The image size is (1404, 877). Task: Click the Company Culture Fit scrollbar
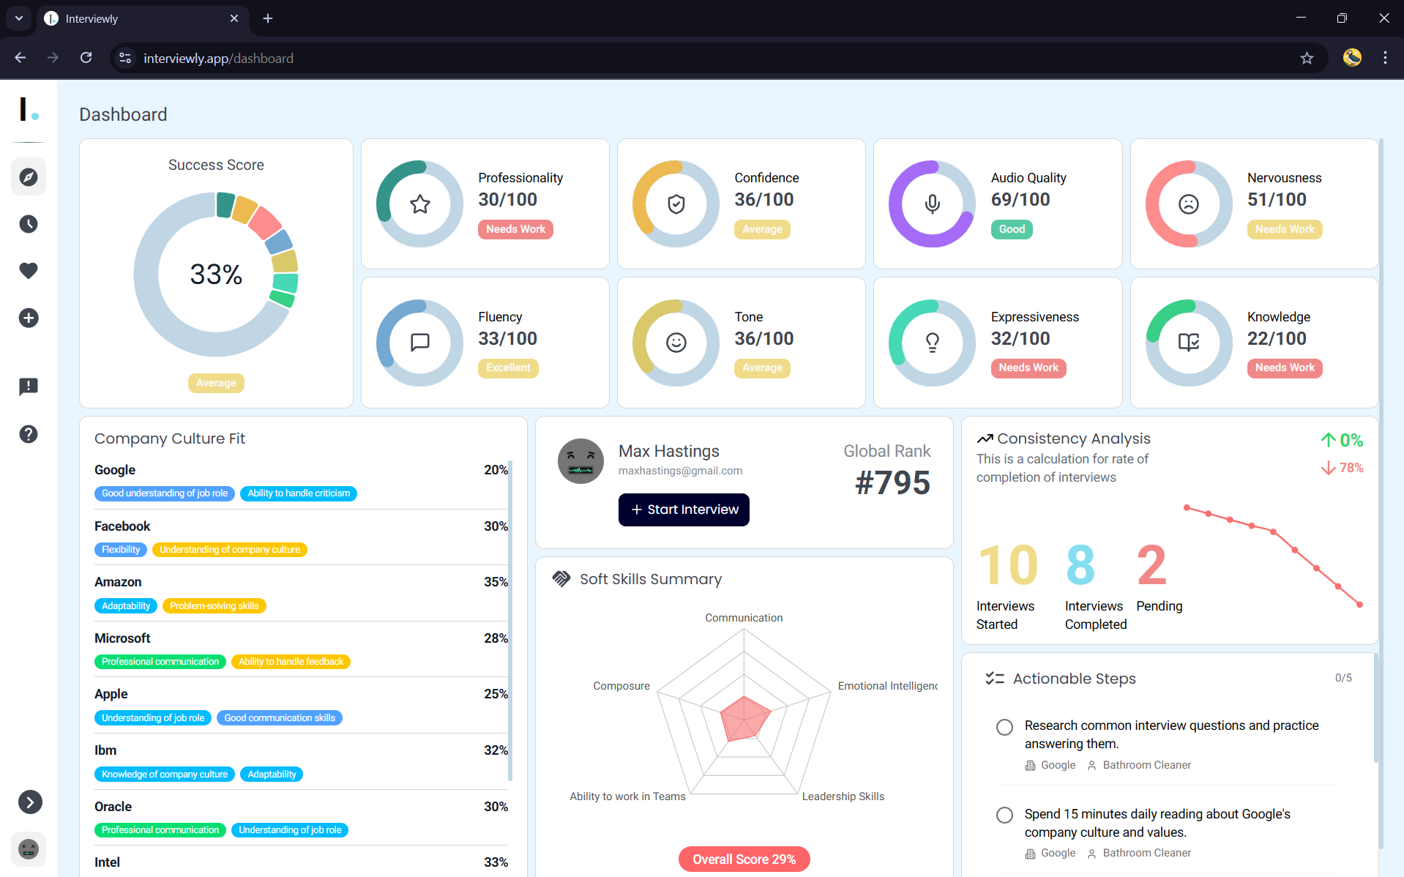click(510, 621)
